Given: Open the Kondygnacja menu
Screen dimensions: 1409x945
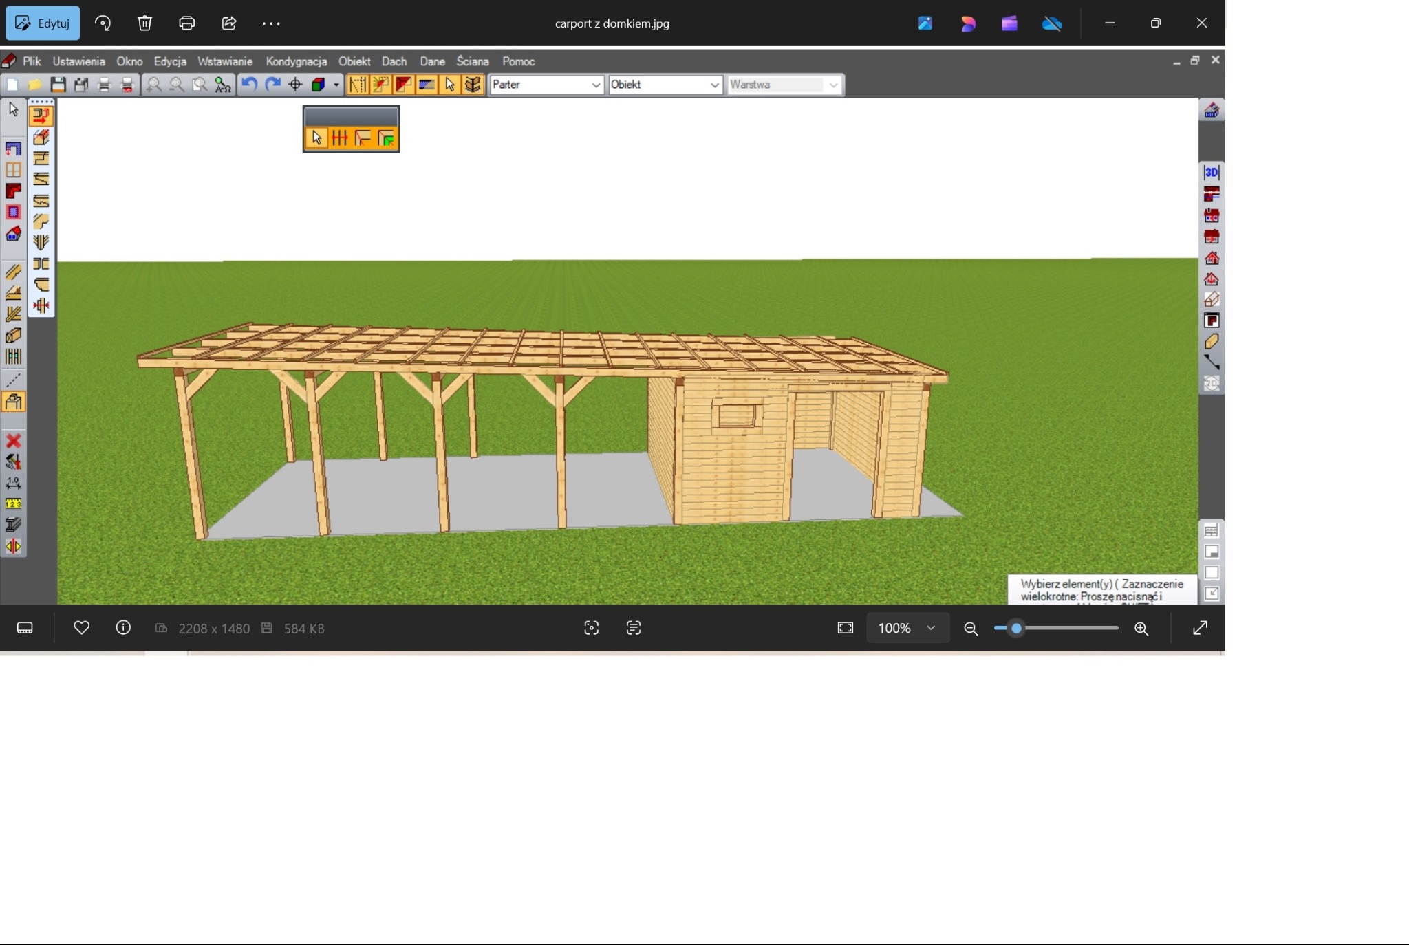Looking at the screenshot, I should point(296,61).
